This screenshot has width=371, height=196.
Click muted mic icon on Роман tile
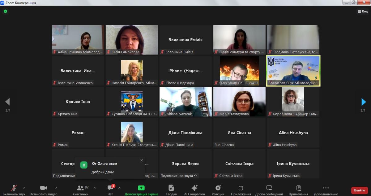tap(55, 145)
